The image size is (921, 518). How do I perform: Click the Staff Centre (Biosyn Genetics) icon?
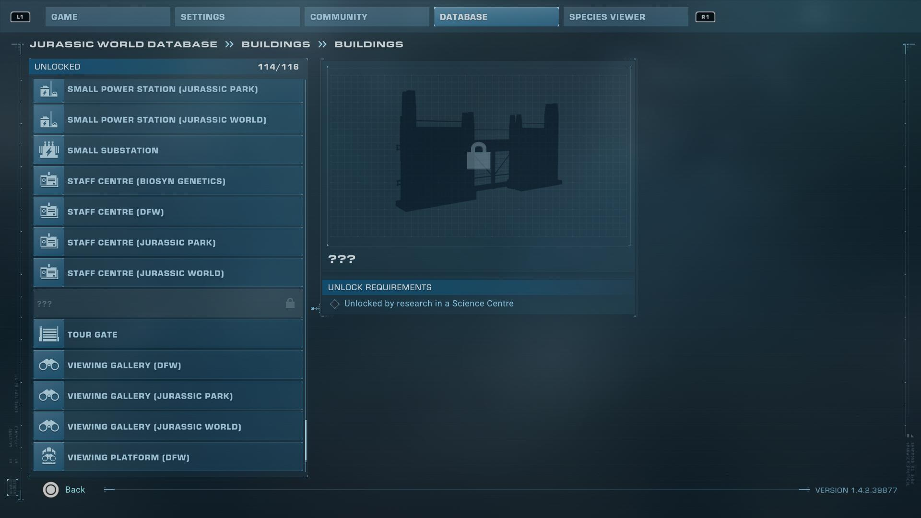click(49, 181)
